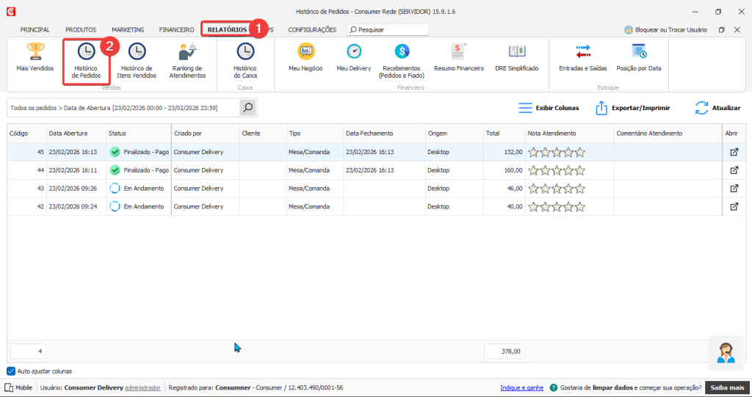Open order 43 with its Abrir icon
The image size is (752, 397).
(734, 189)
